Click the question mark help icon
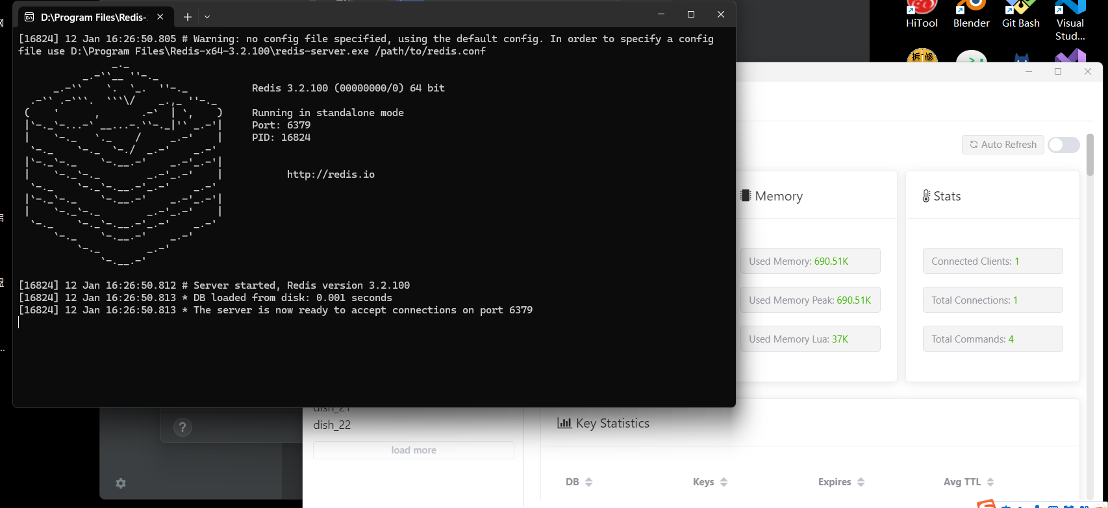1108x508 pixels. 183,427
